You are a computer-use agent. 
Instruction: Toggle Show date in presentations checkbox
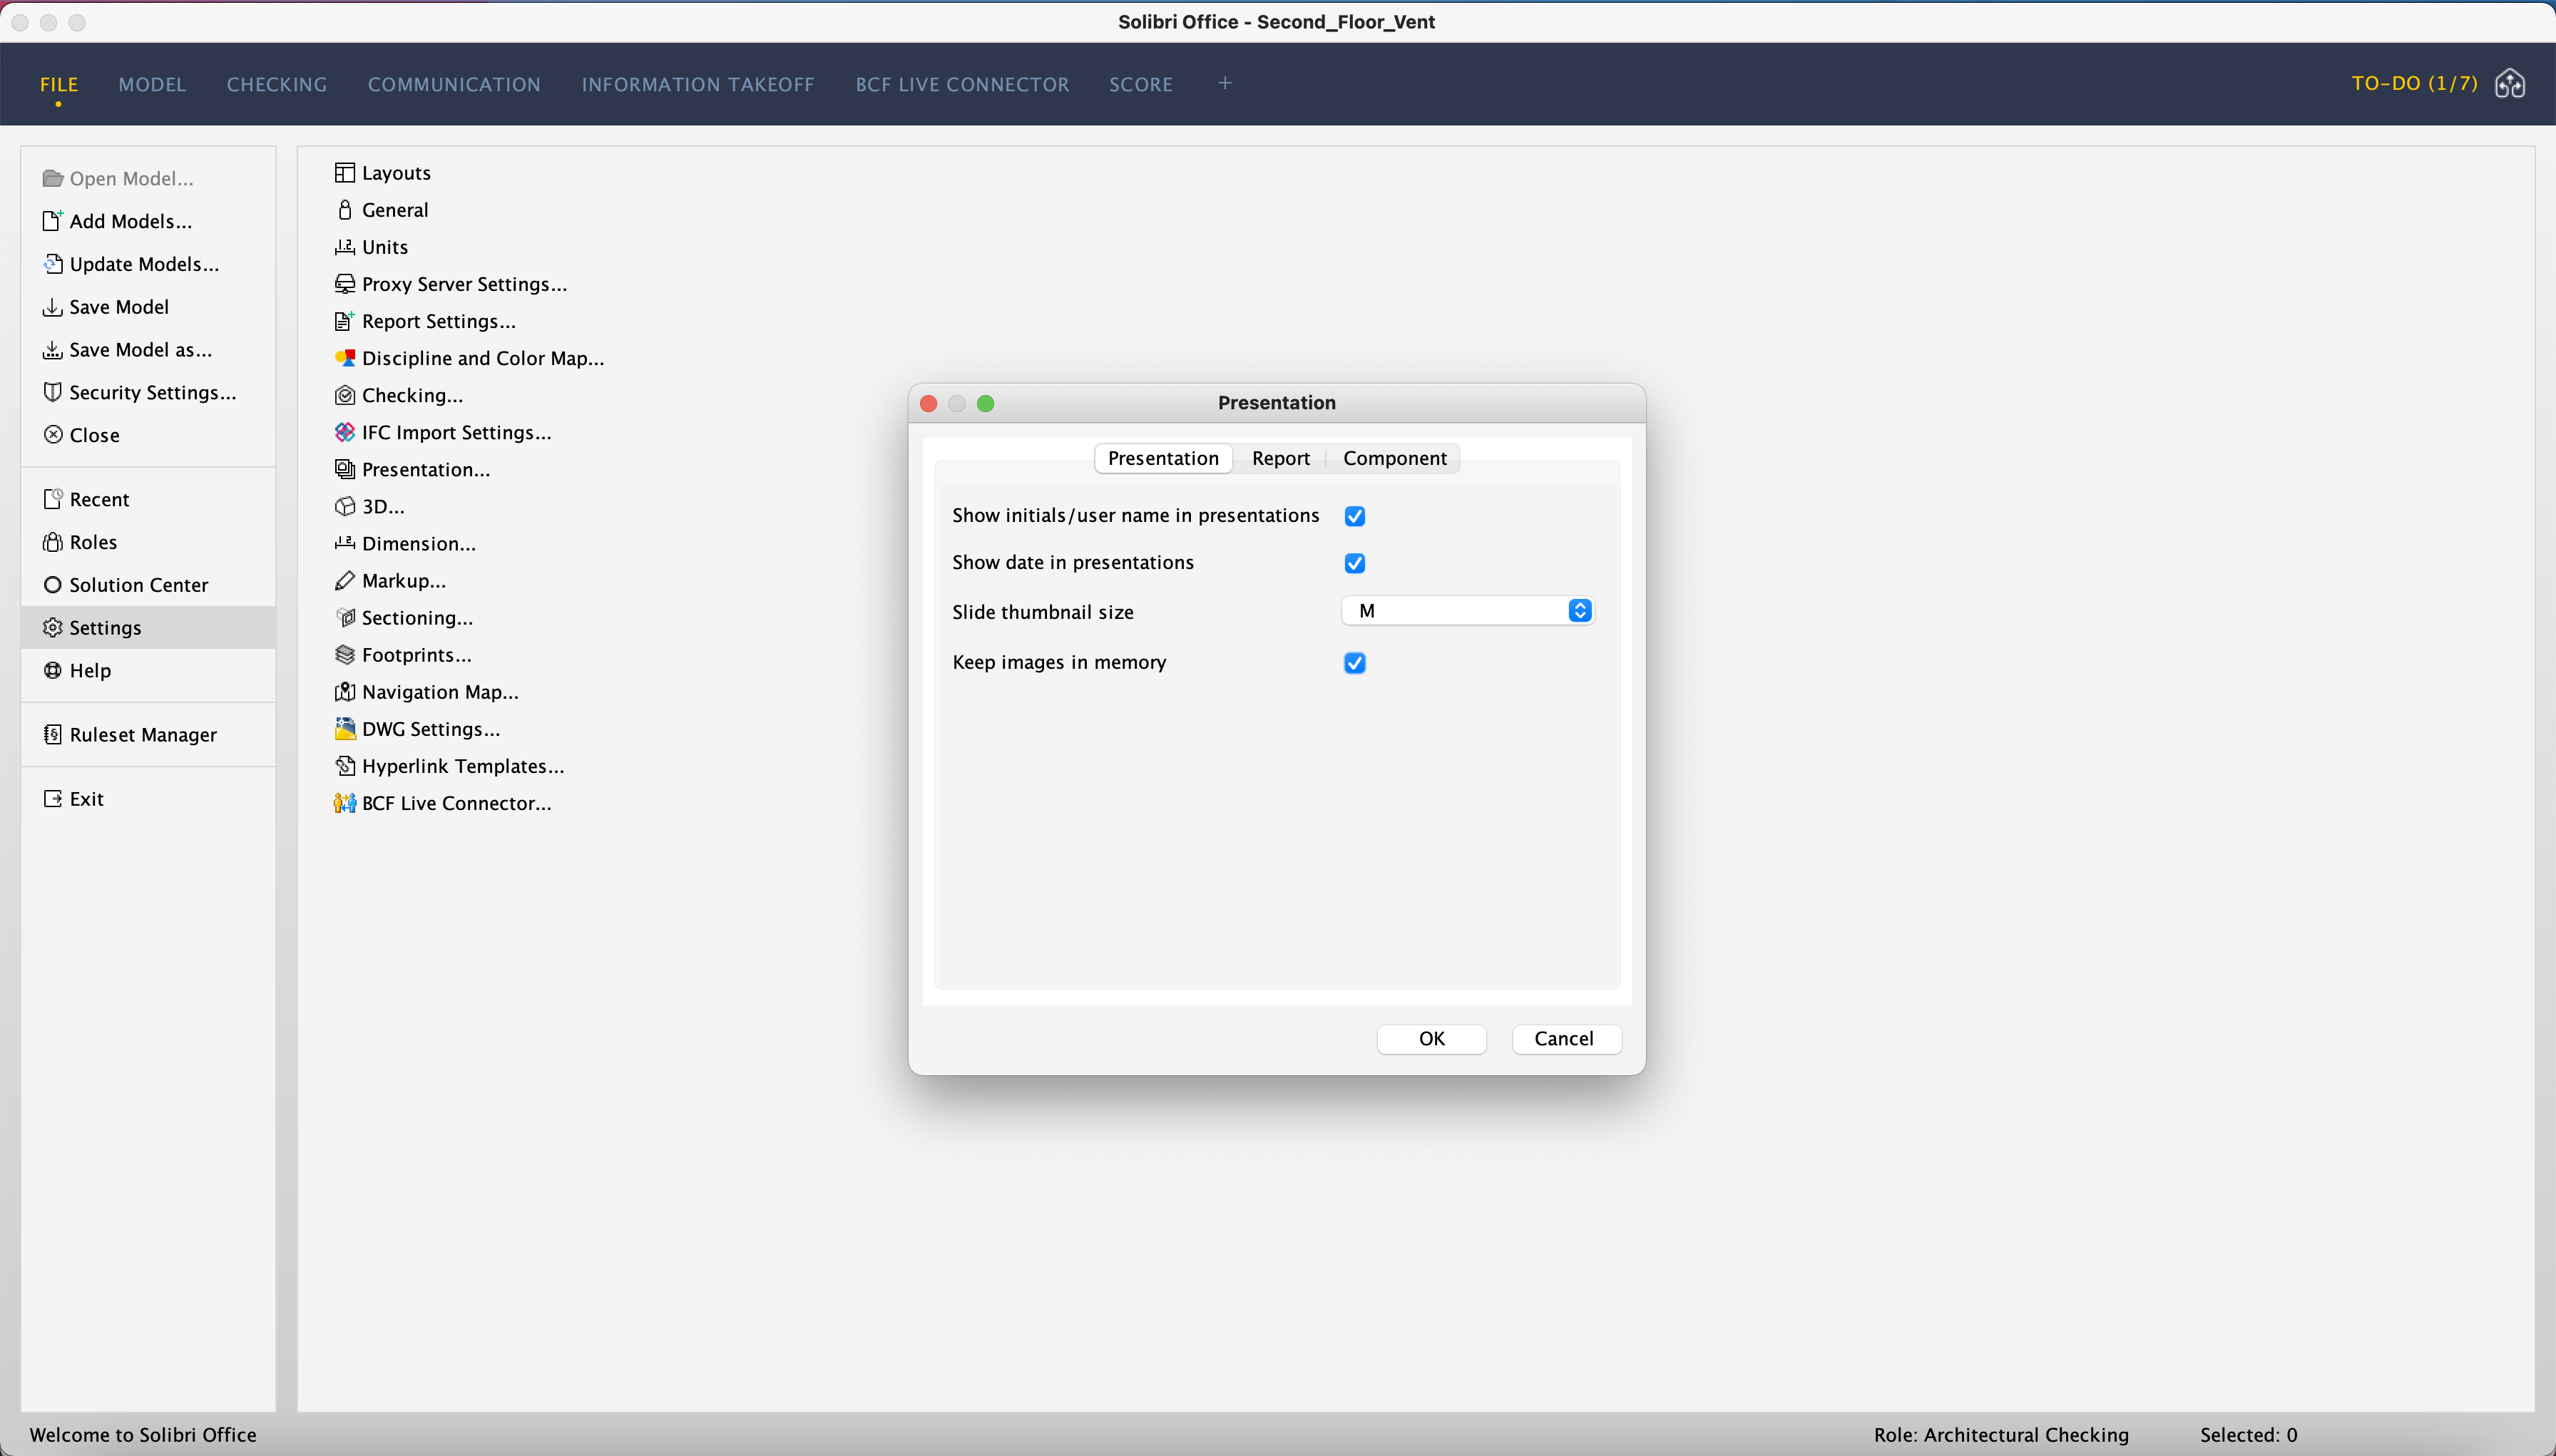tap(1354, 563)
